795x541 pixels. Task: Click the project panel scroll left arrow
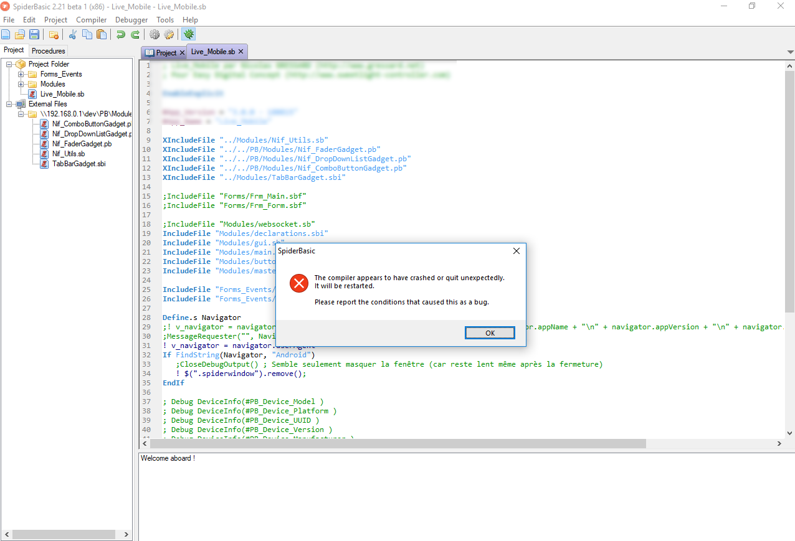[x=6, y=534]
